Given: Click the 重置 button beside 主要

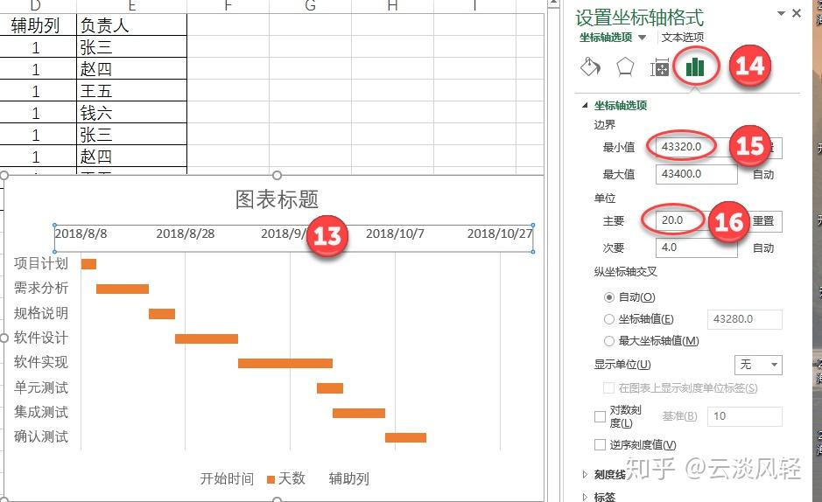Looking at the screenshot, I should point(763,221).
